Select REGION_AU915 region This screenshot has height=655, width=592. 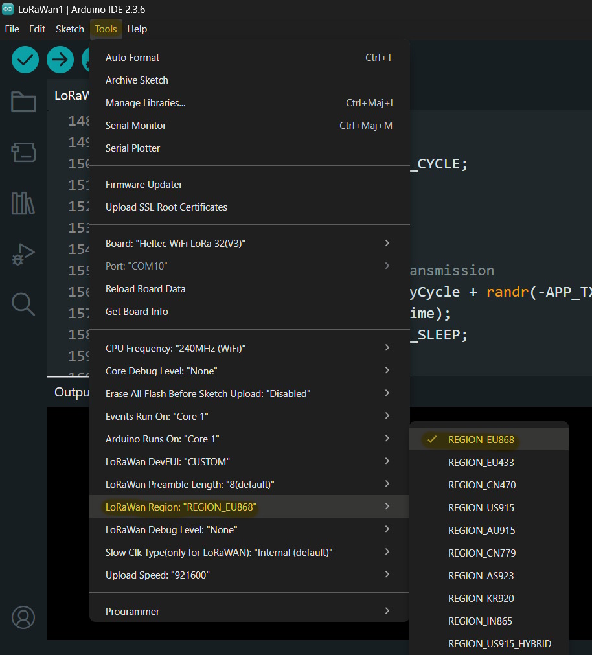click(x=489, y=530)
